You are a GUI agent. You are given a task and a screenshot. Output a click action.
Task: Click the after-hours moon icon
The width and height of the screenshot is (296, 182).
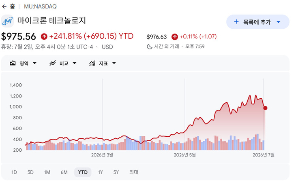tap(150, 47)
